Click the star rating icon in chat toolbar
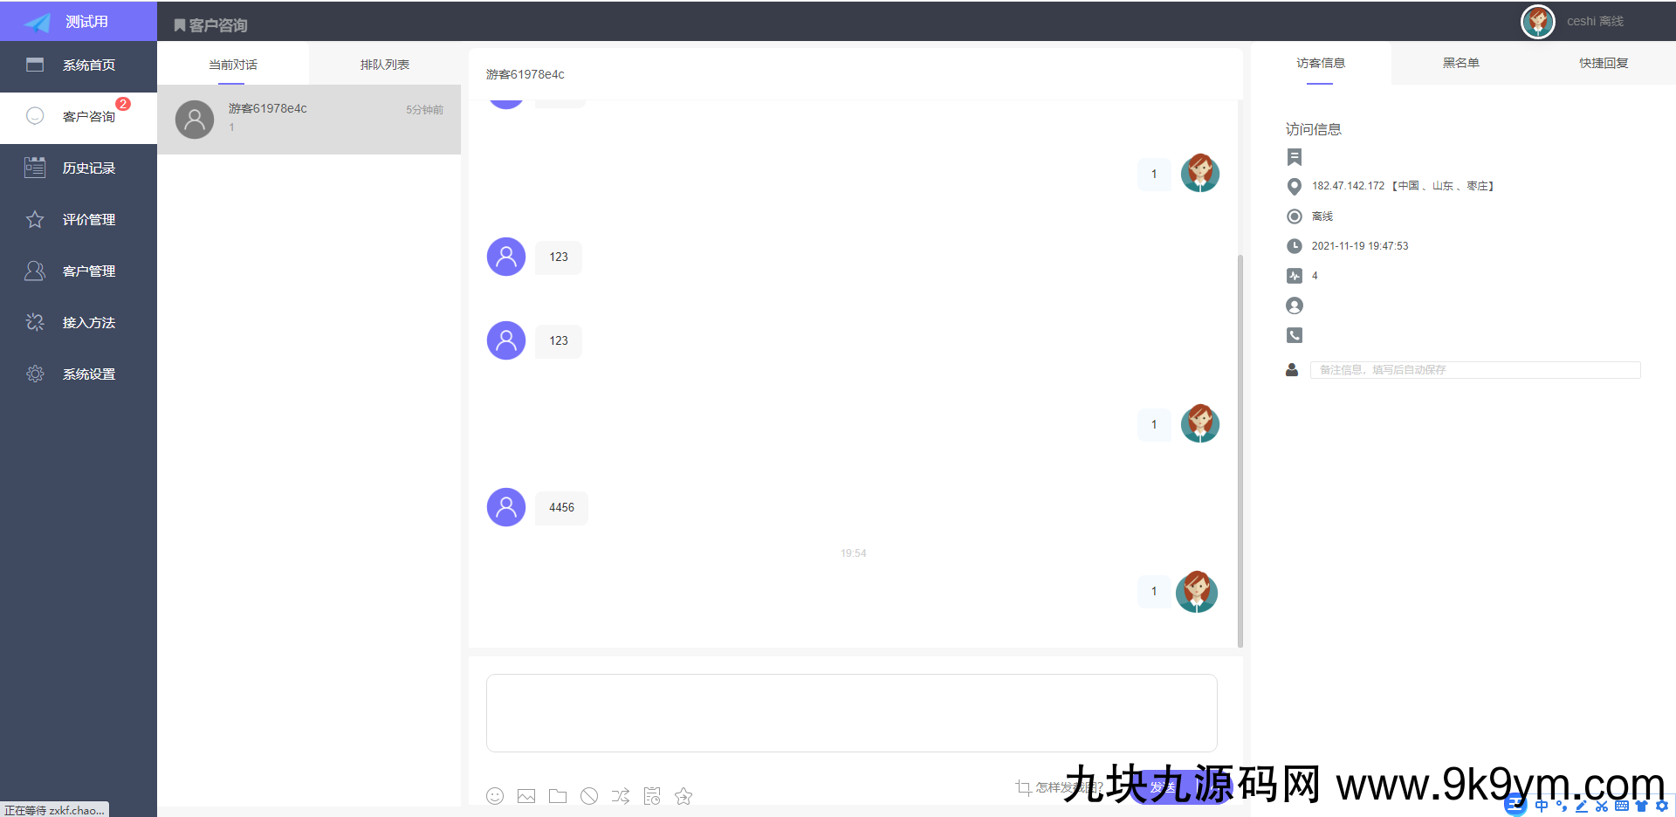1676x817 pixels. coord(683,796)
